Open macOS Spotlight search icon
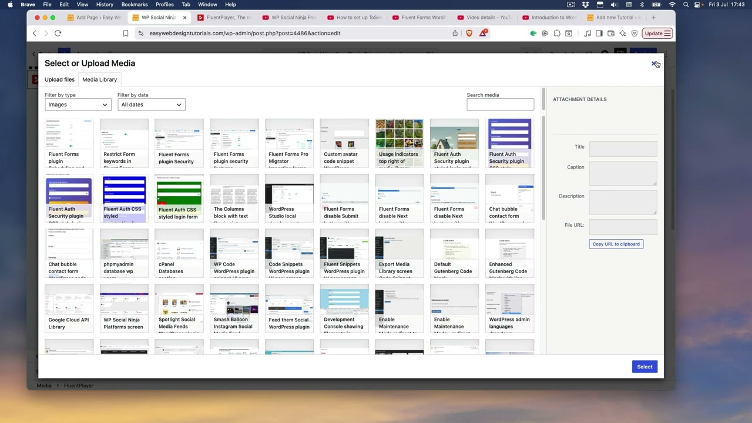The image size is (752, 423). click(x=686, y=5)
